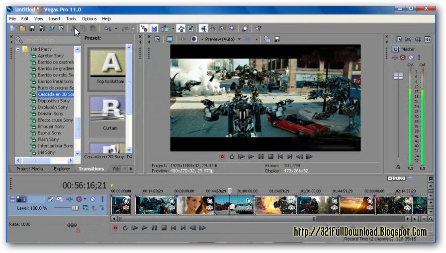
Task: Open the Edit menu
Action: pos(25,19)
